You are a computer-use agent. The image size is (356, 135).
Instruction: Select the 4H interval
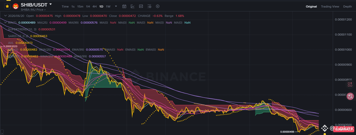94,6
